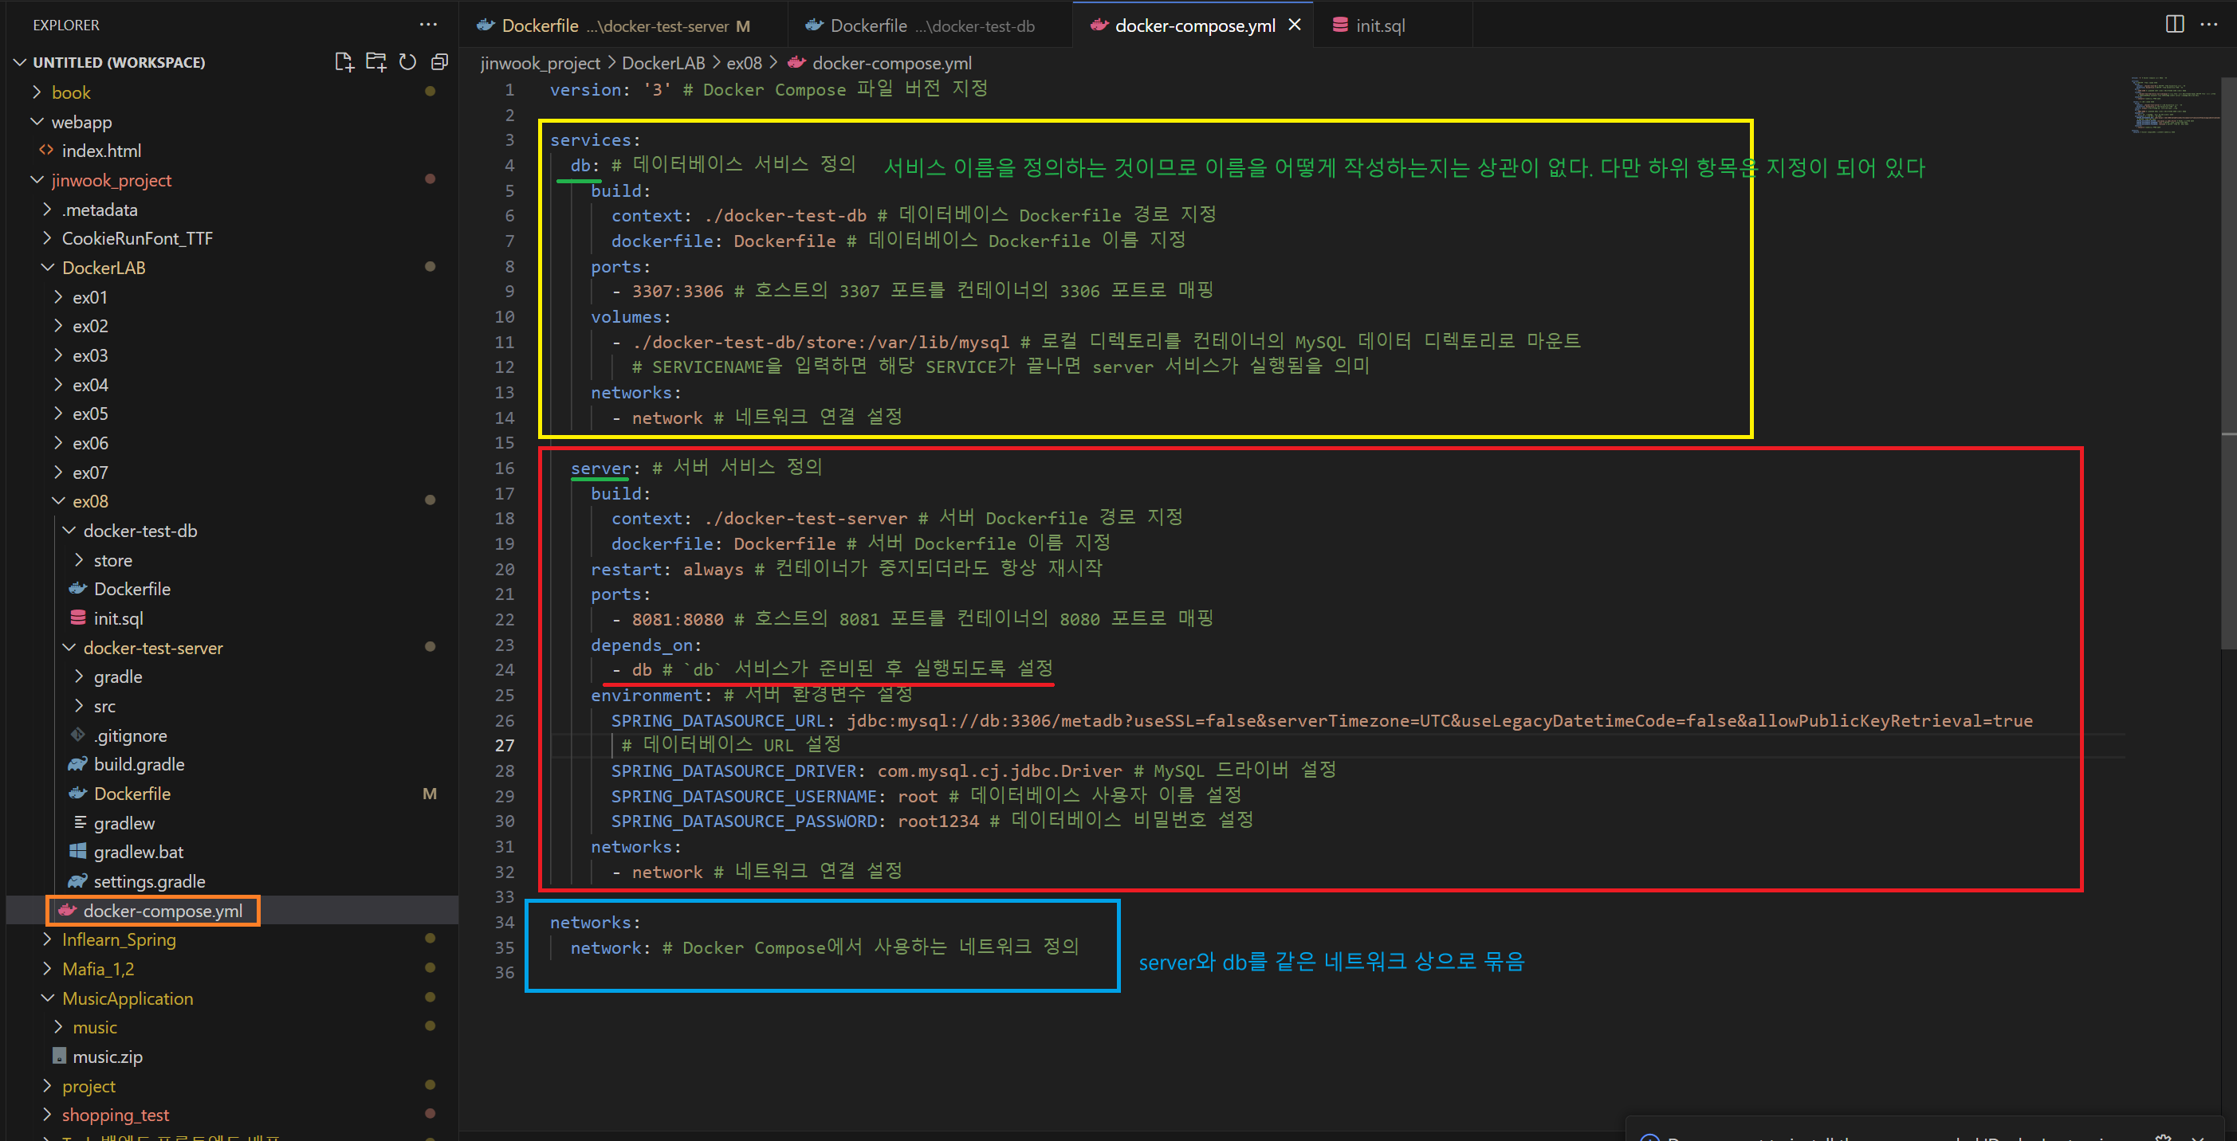Open Explorer Views and More Actions menu
Screen dimensions: 2237x1141
[428, 24]
